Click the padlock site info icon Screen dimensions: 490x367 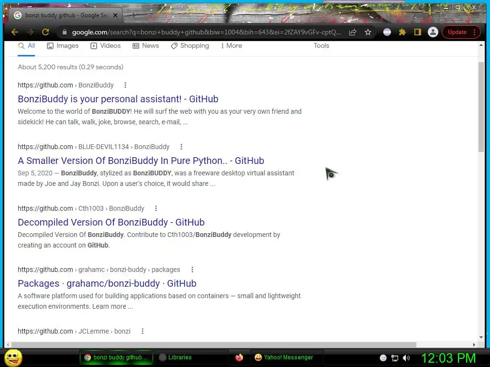click(x=65, y=32)
